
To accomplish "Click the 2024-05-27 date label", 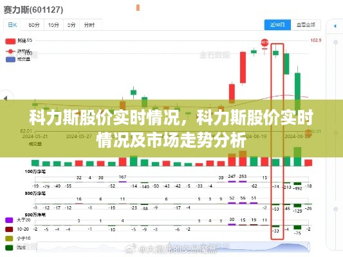I will [79, 136].
